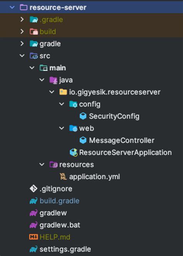Click the web package folder icon
The height and width of the screenshot is (256, 183).
pyautogui.click(x=73, y=128)
